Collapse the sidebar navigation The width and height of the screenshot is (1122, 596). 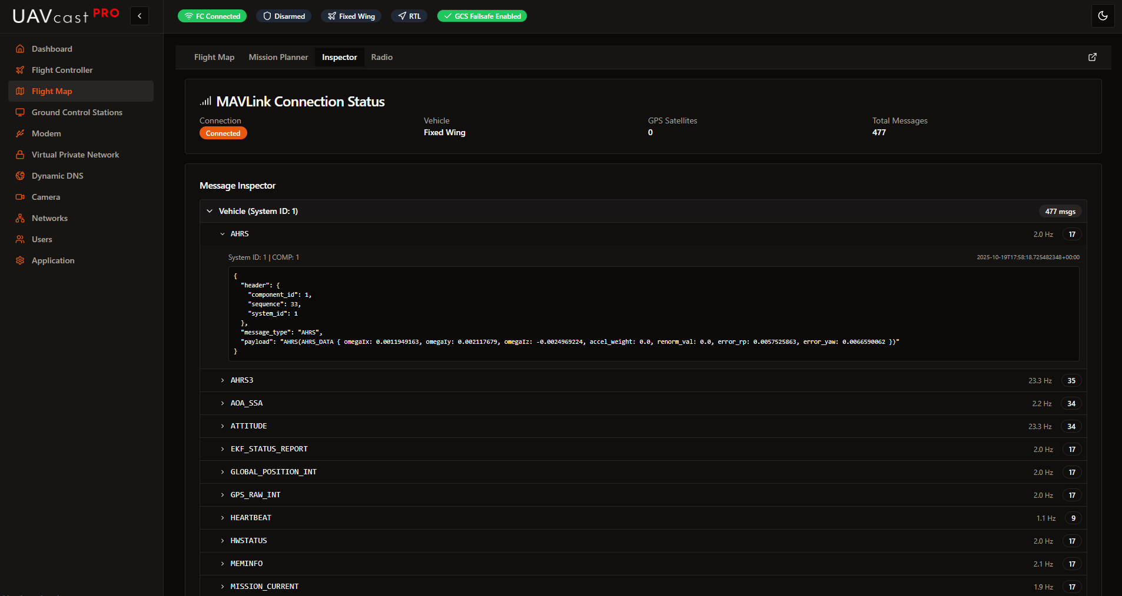click(140, 16)
